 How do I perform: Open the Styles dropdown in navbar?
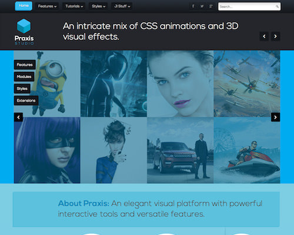[x=98, y=6]
